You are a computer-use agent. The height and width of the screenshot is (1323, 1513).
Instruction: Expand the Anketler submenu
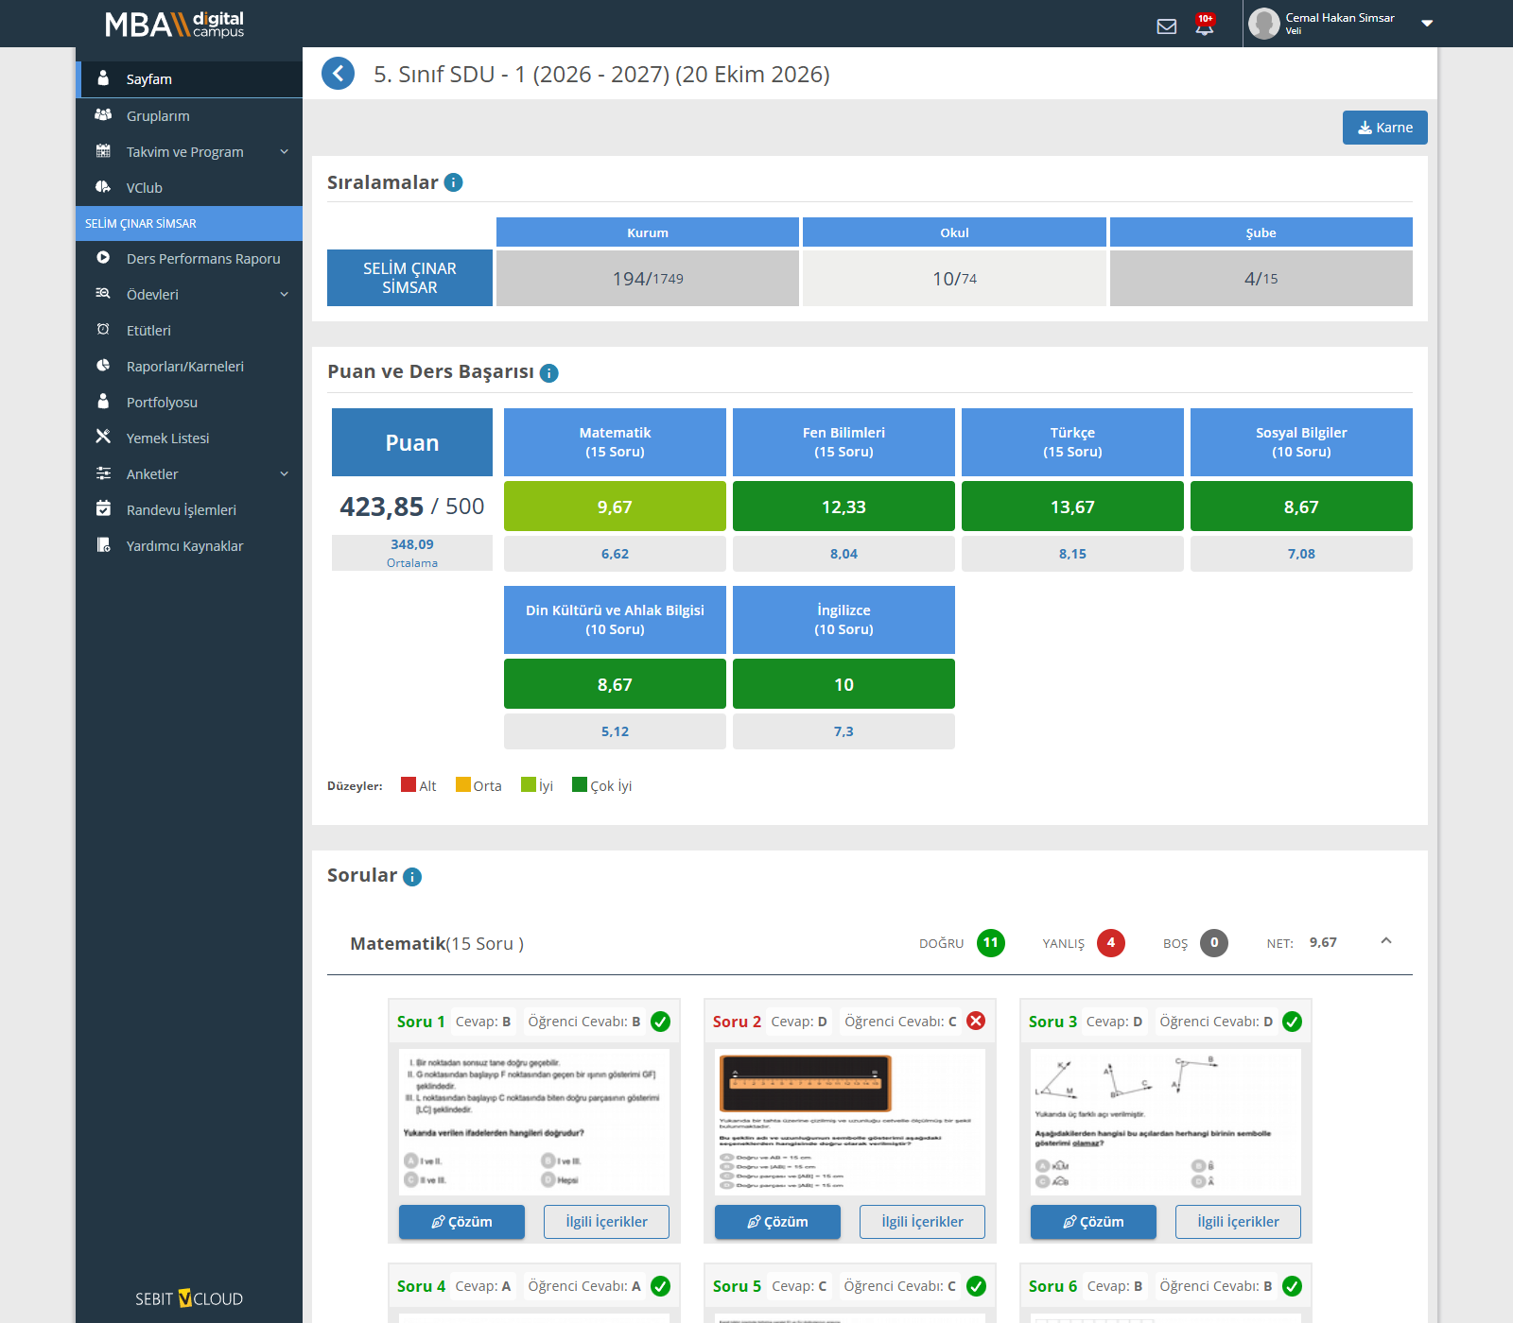click(x=284, y=473)
